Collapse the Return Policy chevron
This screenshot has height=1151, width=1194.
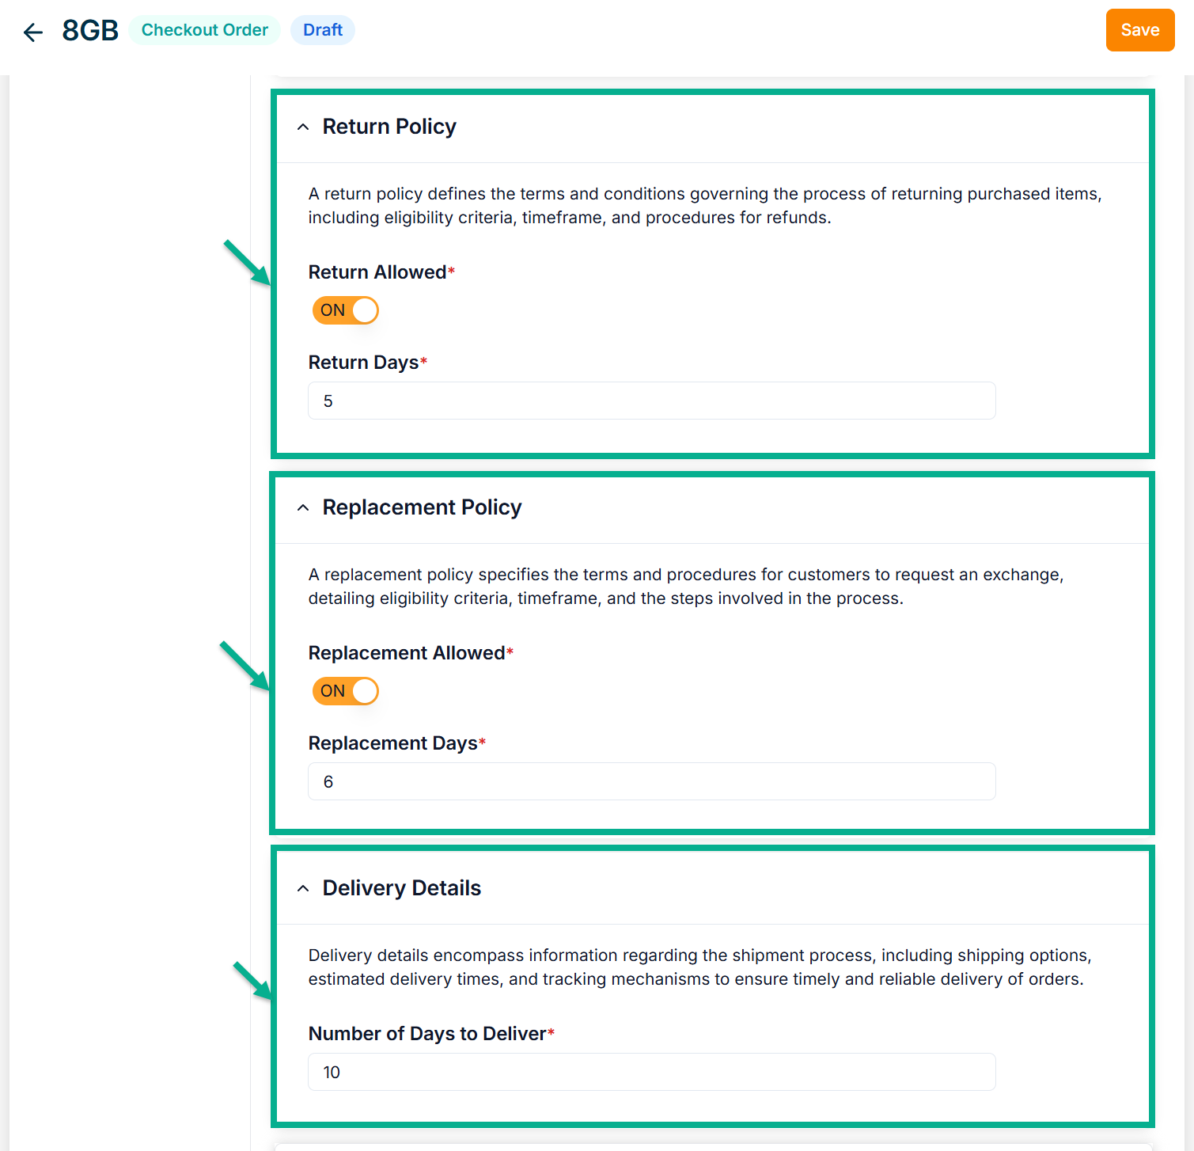(303, 127)
